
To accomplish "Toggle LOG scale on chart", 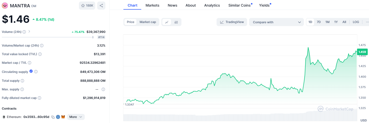I will (356, 22).
